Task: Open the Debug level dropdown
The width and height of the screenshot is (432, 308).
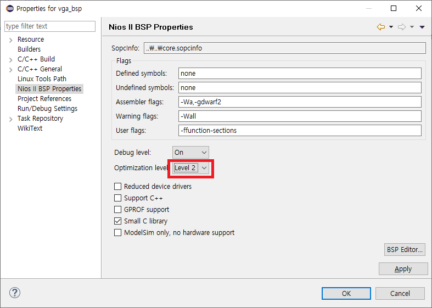Action: [x=190, y=152]
